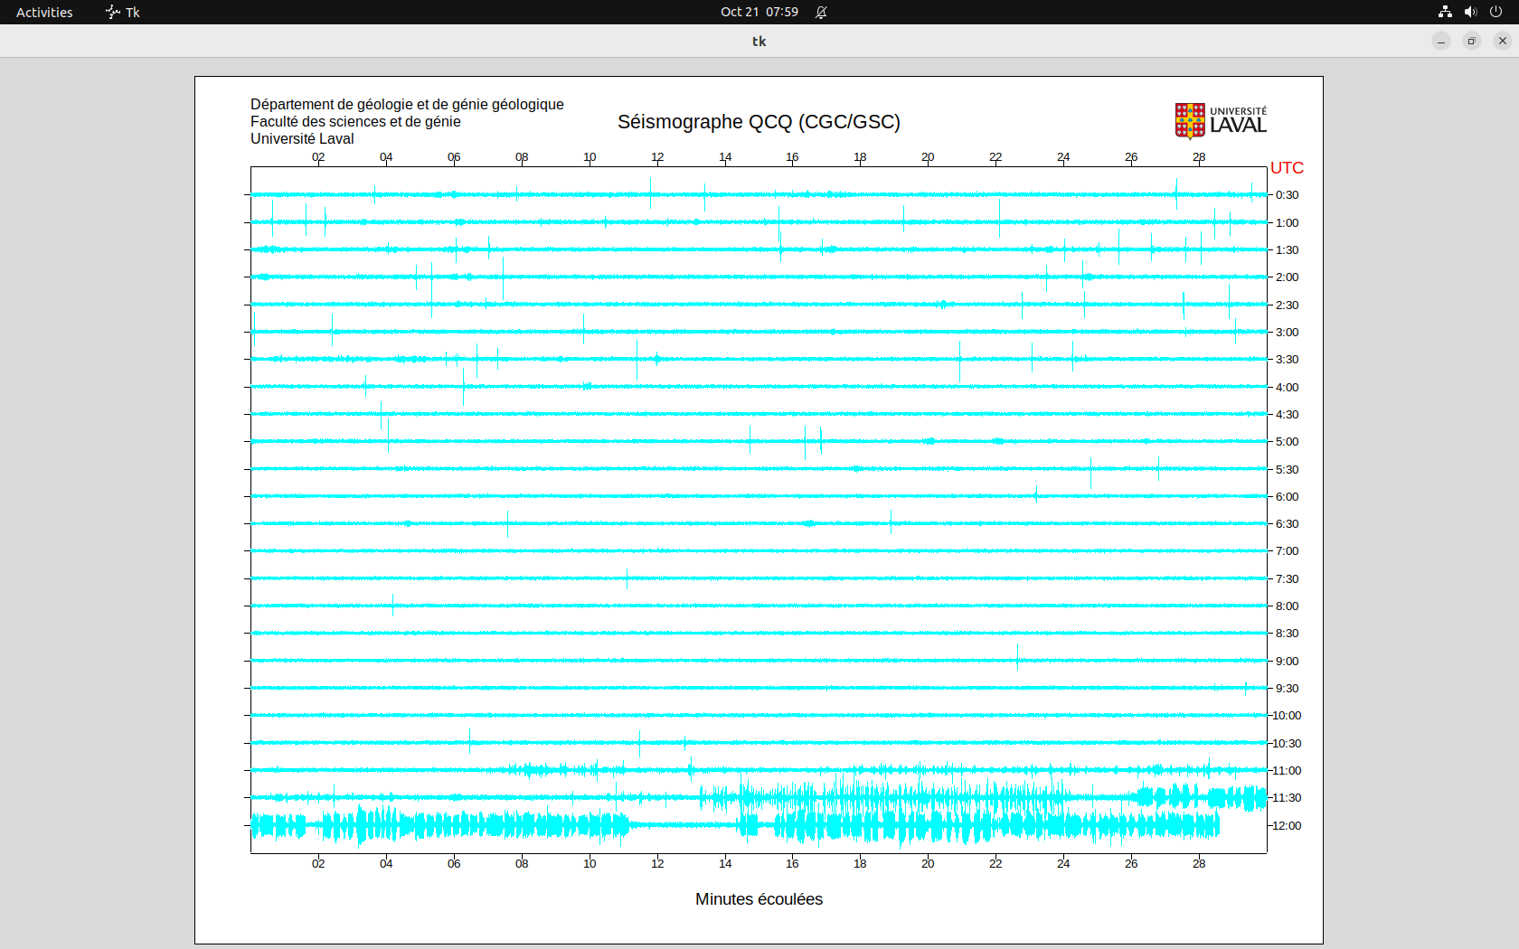Click the 0:30 time label
1519x949 pixels.
click(x=1287, y=195)
